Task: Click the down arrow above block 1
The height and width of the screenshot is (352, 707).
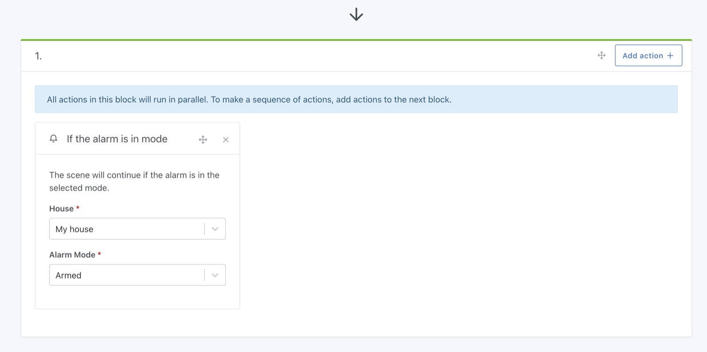Action: click(x=356, y=15)
